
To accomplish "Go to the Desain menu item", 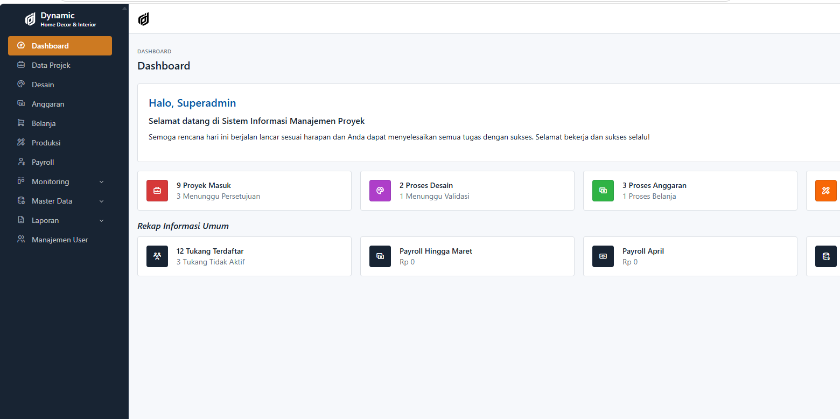I will [60, 85].
